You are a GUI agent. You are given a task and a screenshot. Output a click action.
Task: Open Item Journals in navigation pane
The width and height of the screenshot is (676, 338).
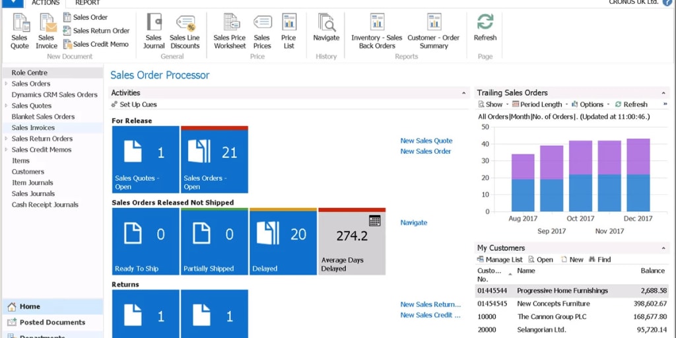[32, 182]
